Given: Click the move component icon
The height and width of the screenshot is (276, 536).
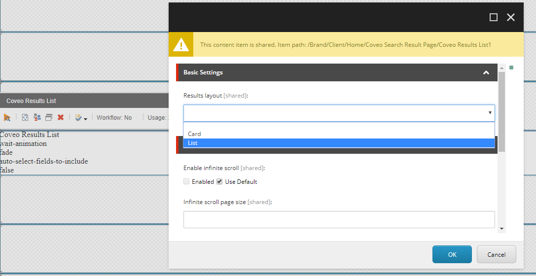Looking at the screenshot, I should [x=25, y=117].
